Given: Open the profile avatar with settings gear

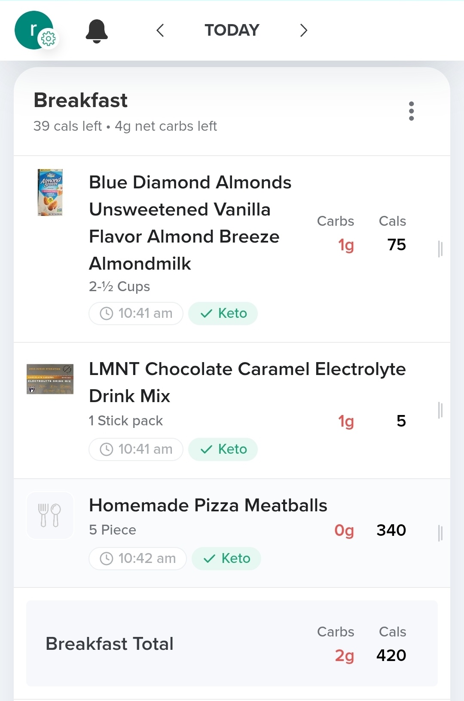Looking at the screenshot, I should pos(34,30).
